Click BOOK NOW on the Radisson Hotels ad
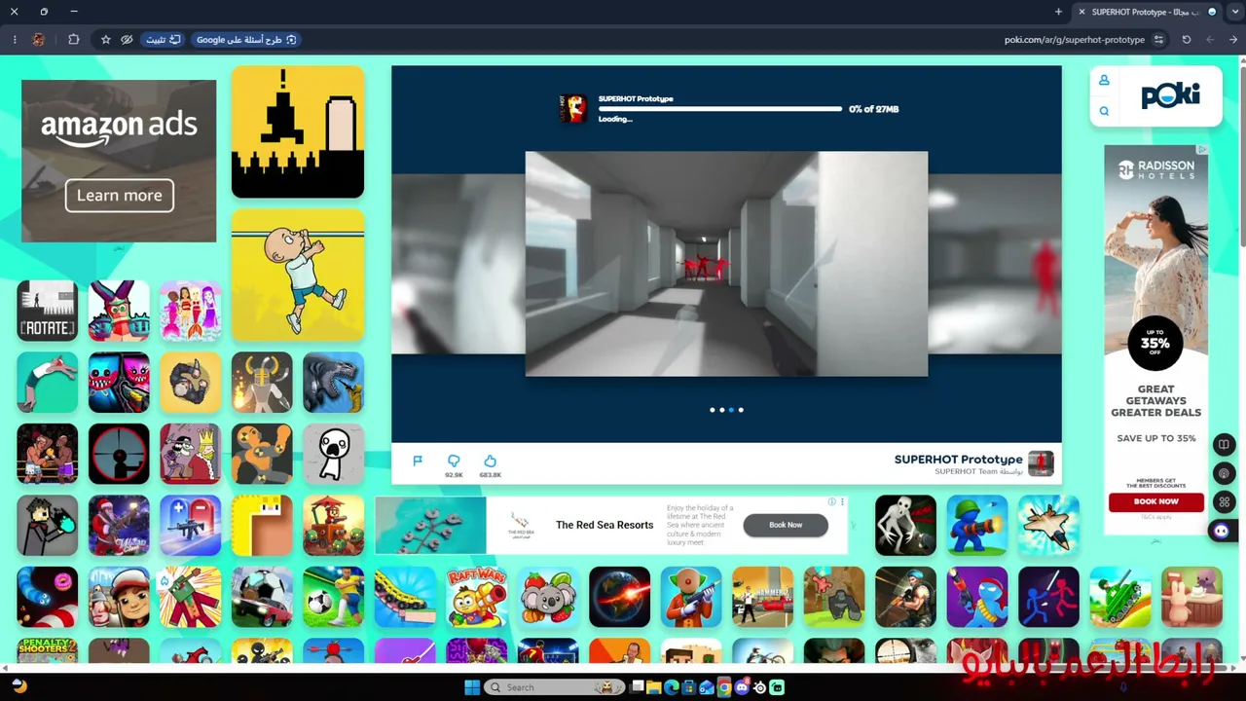The height and width of the screenshot is (701, 1246). pyautogui.click(x=1156, y=501)
